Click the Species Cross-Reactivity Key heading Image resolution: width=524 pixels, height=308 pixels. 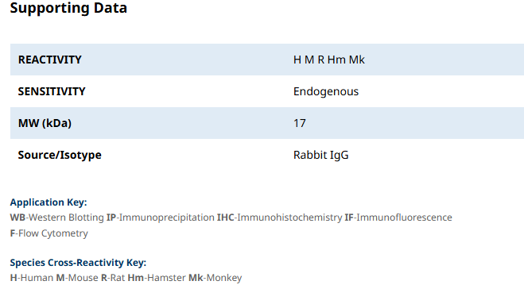click(x=78, y=263)
